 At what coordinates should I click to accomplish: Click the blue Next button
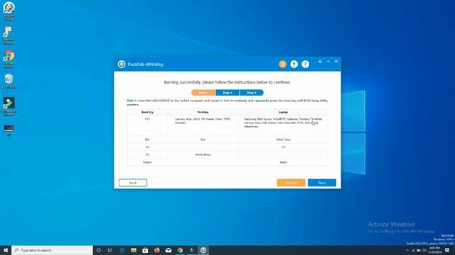tap(322, 183)
